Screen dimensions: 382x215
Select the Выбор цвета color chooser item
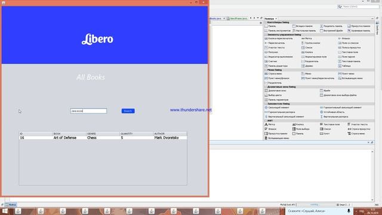click(x=273, y=96)
